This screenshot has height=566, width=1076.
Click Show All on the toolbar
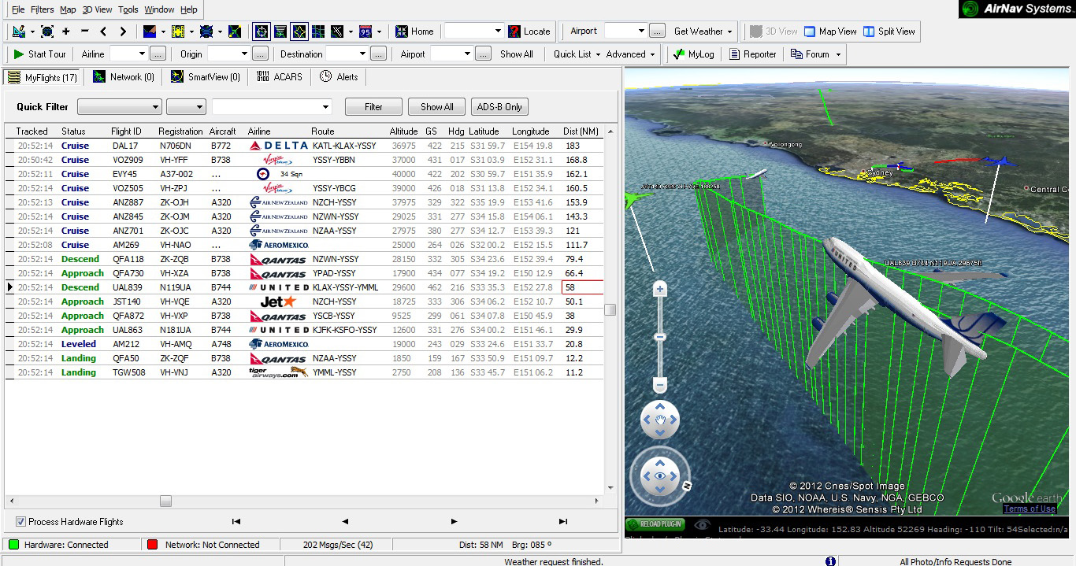click(x=517, y=54)
